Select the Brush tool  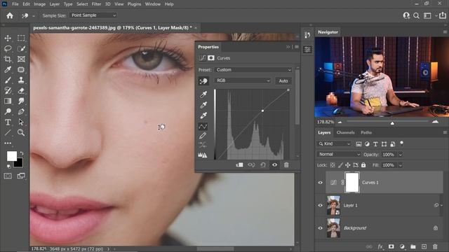[x=8, y=80]
